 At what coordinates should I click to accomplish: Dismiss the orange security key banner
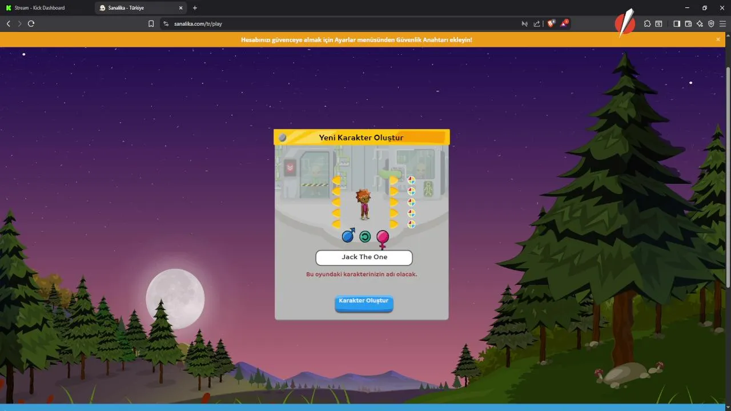pos(718,39)
